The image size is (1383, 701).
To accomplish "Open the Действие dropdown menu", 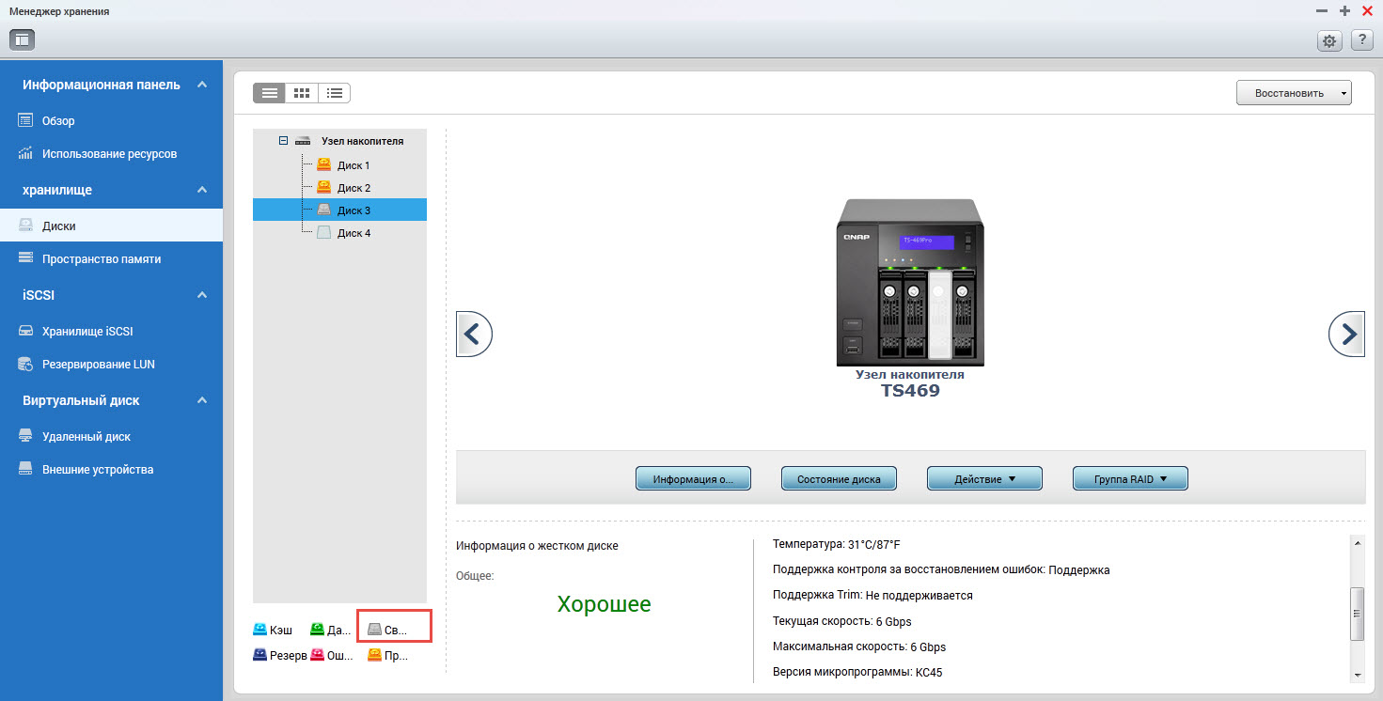I will tap(984, 479).
